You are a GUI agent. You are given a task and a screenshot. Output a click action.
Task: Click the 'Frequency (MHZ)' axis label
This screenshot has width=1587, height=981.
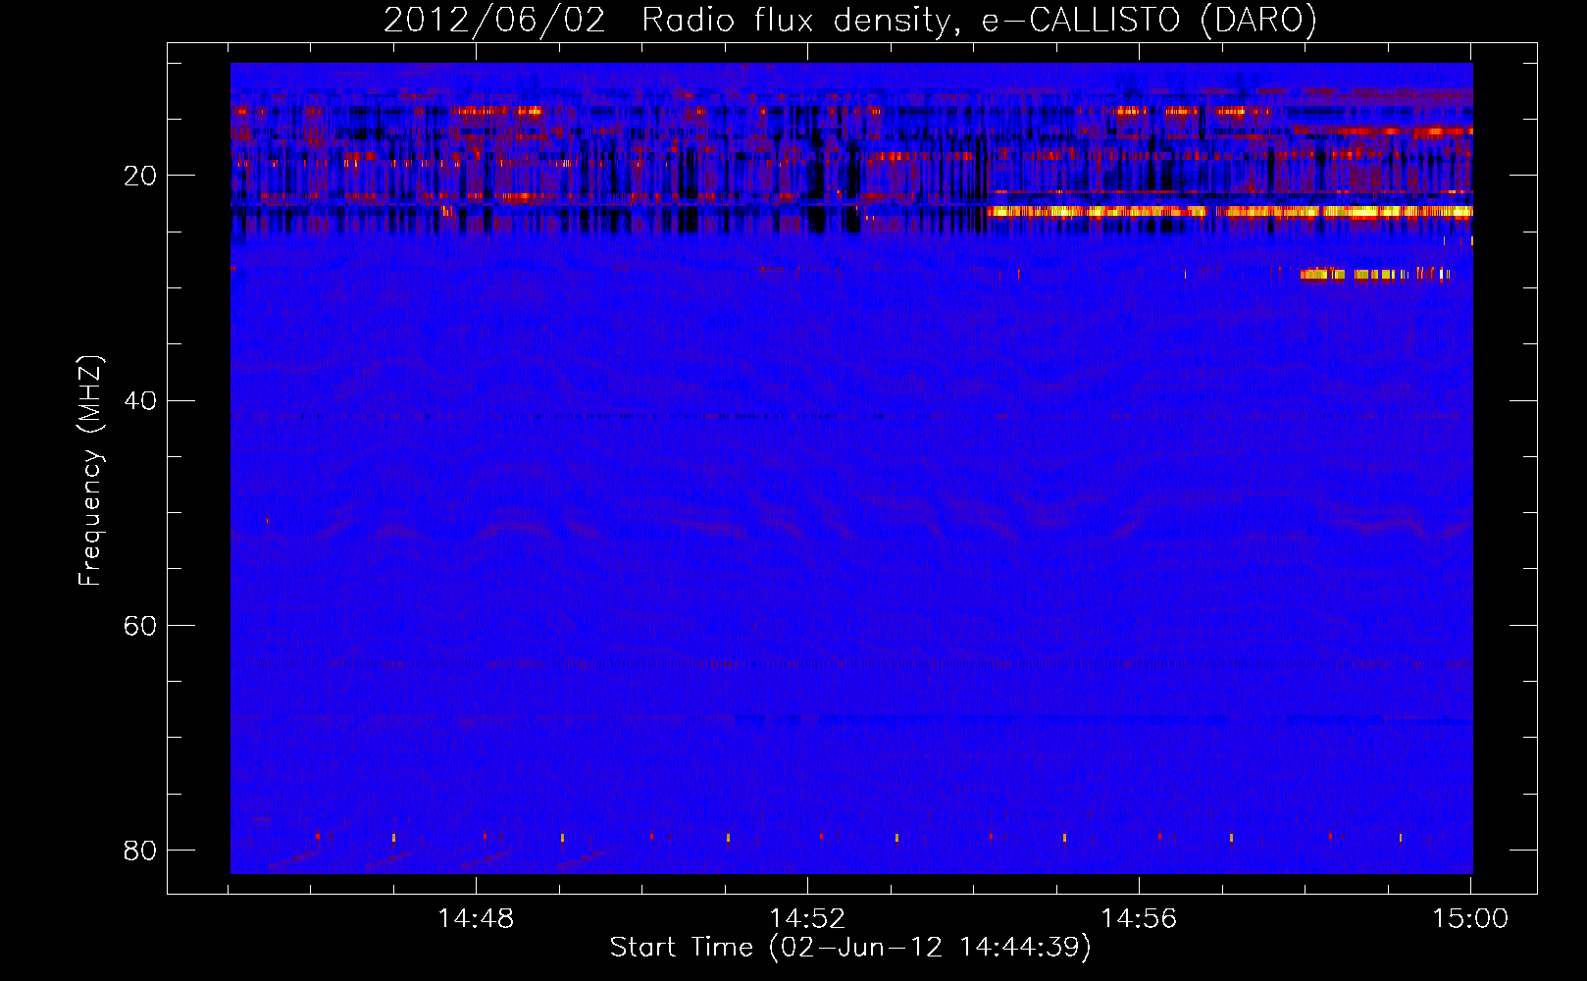pyautogui.click(x=90, y=472)
